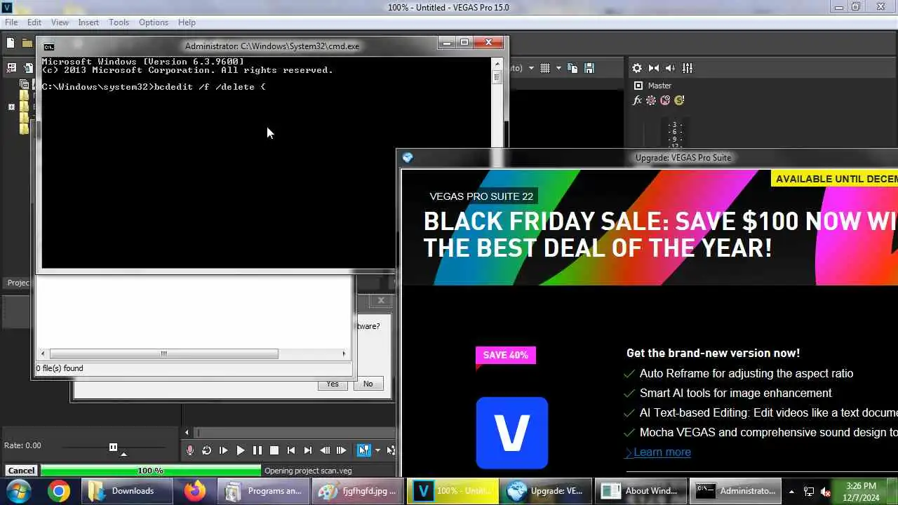Toggle the Master mute icon
This screenshot has width=898, height=505.
click(x=665, y=100)
